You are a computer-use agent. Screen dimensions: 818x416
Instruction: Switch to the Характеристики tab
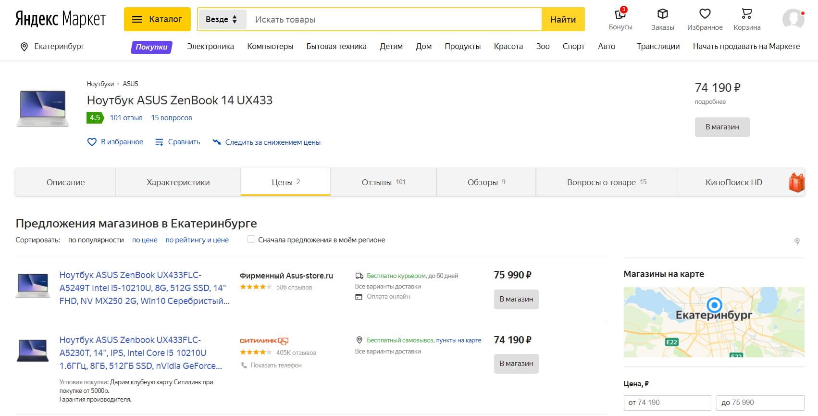[178, 182]
